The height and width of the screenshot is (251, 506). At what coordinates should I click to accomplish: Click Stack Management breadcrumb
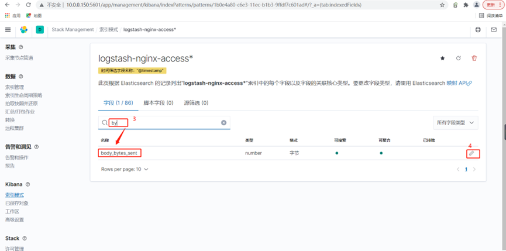coord(73,29)
